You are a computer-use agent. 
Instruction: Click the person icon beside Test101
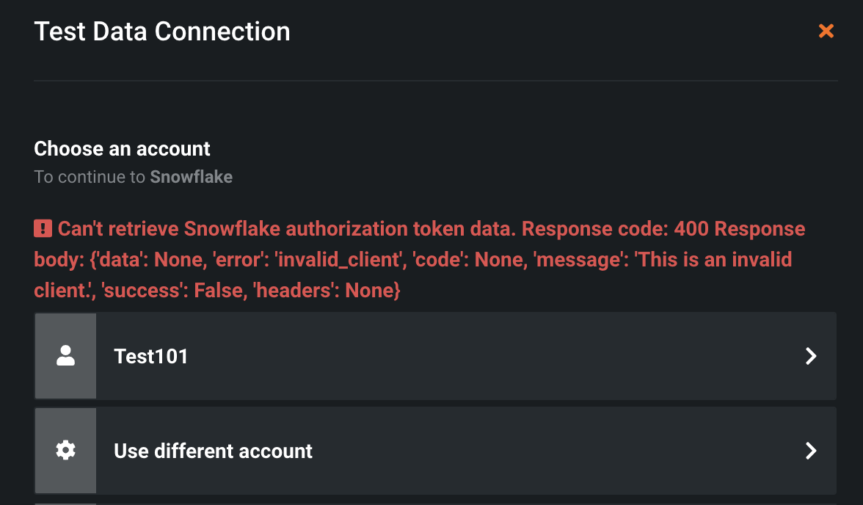(65, 356)
